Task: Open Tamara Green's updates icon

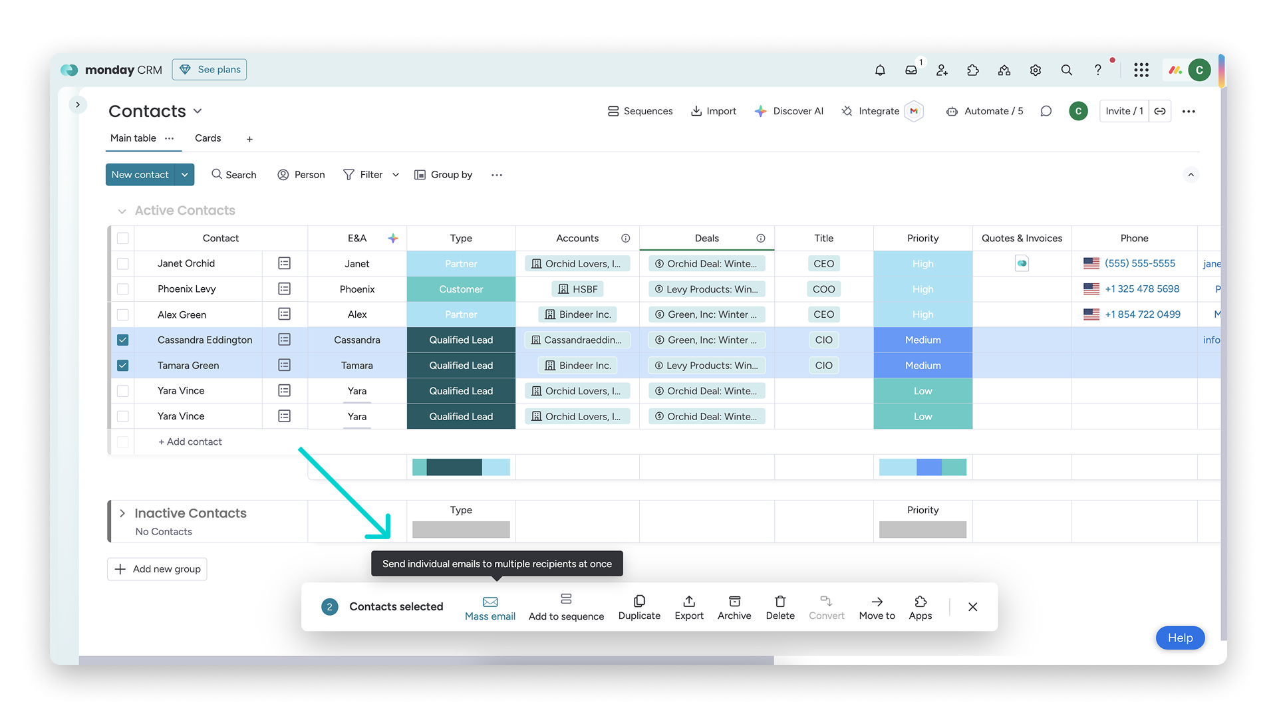Action: click(285, 365)
